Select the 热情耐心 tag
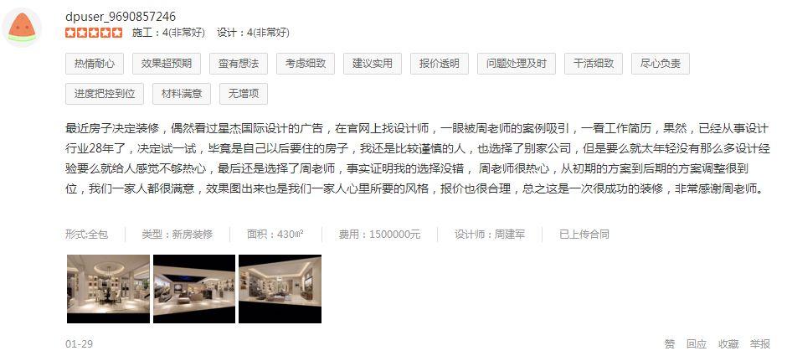The width and height of the screenshot is (787, 356). pos(95,64)
